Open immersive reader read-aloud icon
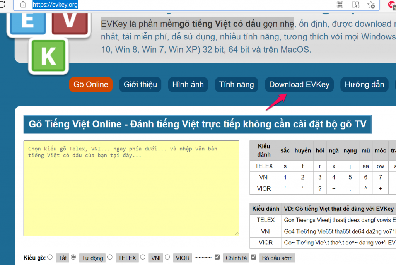 click(x=355, y=5)
